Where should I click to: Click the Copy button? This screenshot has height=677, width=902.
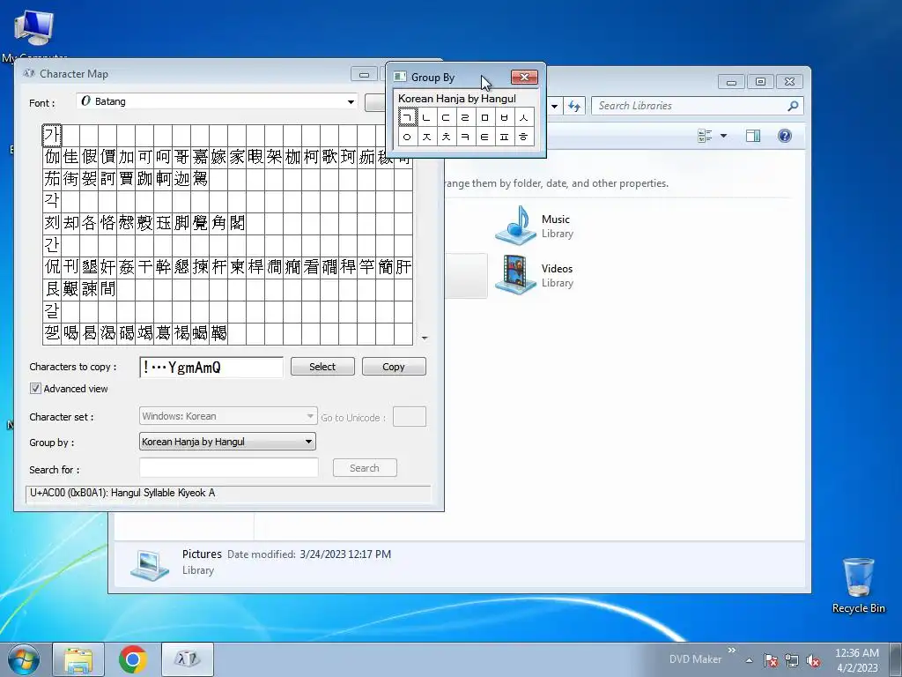coord(394,367)
